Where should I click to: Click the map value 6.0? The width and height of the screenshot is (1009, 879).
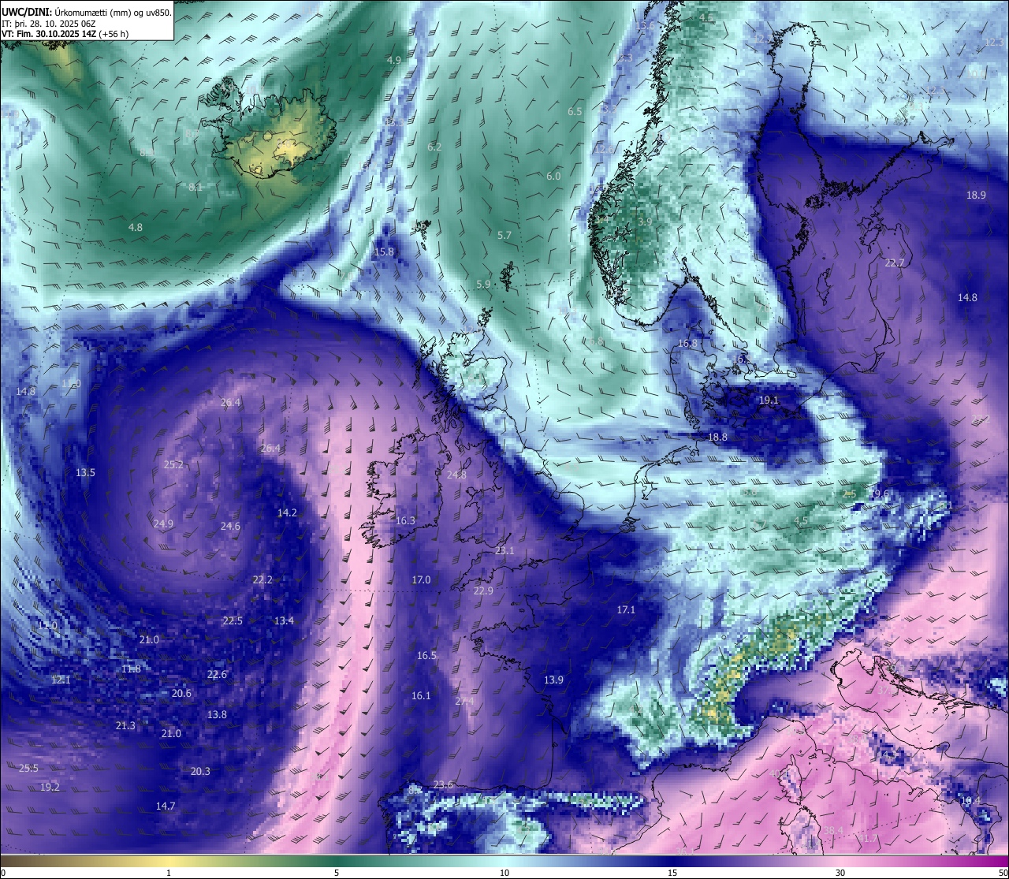coord(553,176)
